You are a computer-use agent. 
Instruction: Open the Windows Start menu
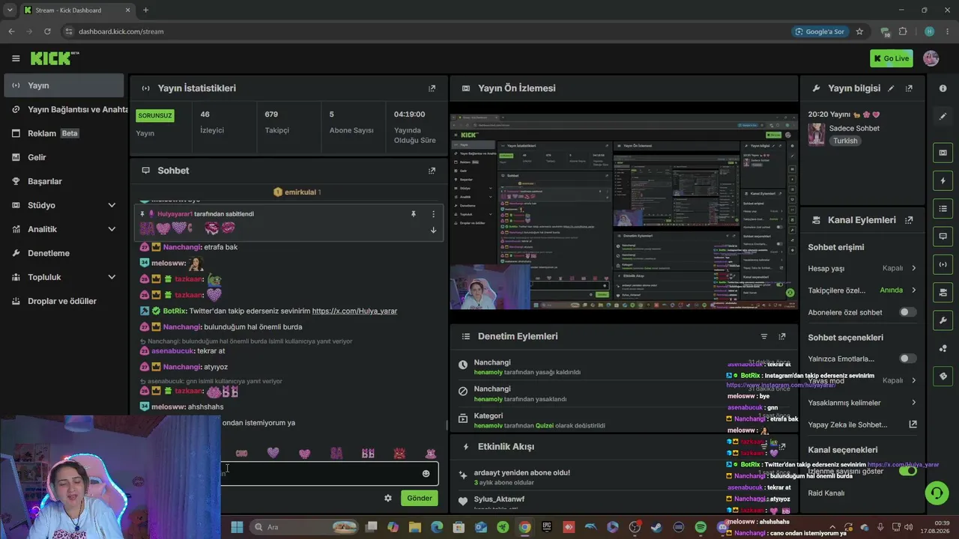click(237, 527)
